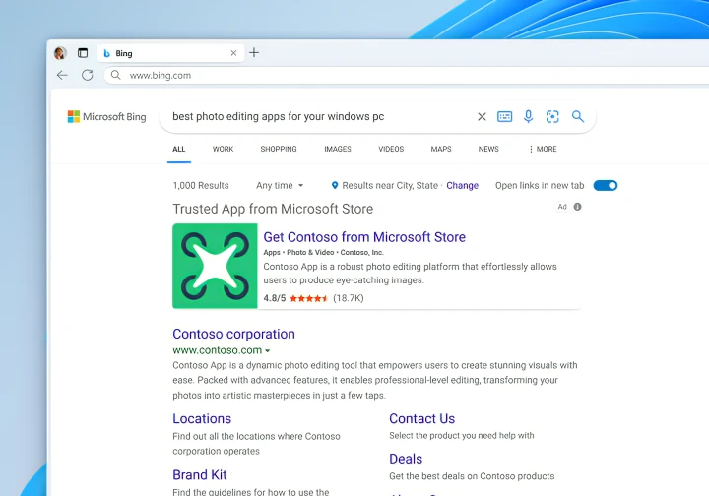
Task: Submit search with magnifier icon
Action: [x=578, y=116]
